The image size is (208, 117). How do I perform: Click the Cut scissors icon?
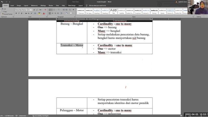pos(2,9)
